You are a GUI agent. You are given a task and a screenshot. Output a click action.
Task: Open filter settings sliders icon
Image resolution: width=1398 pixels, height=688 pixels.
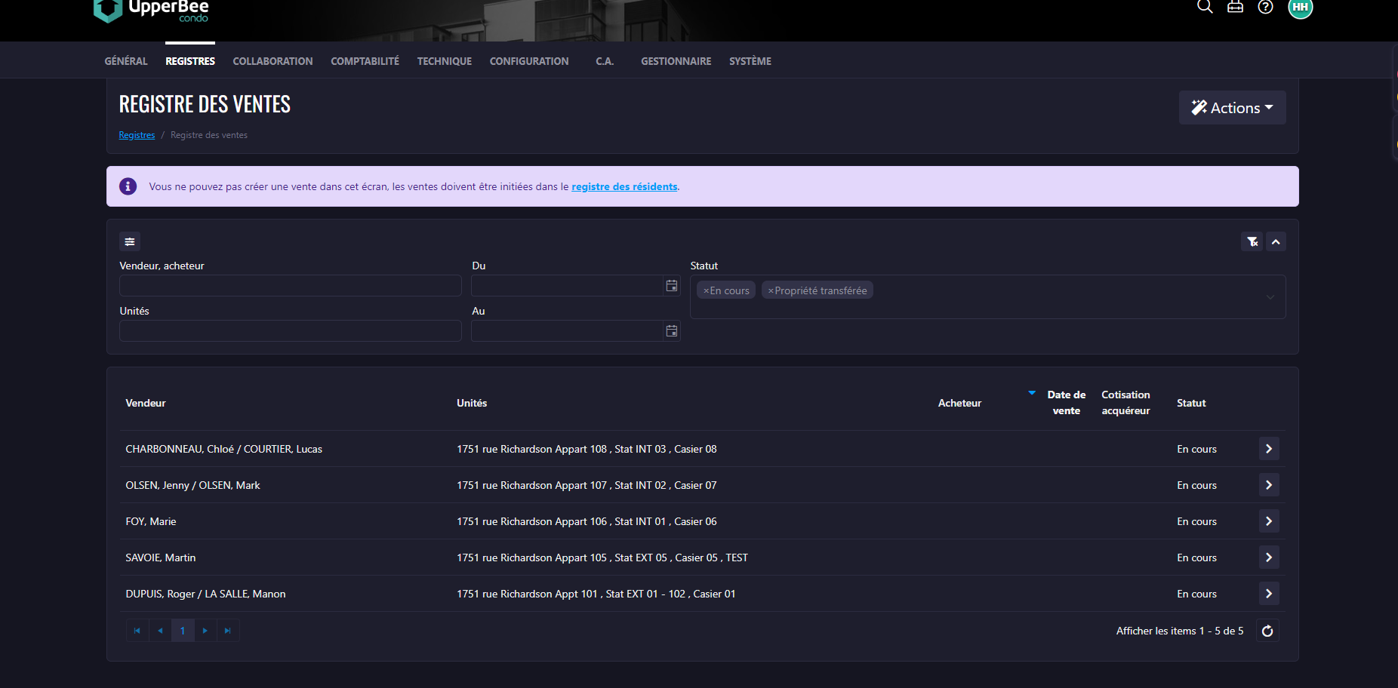(130, 241)
